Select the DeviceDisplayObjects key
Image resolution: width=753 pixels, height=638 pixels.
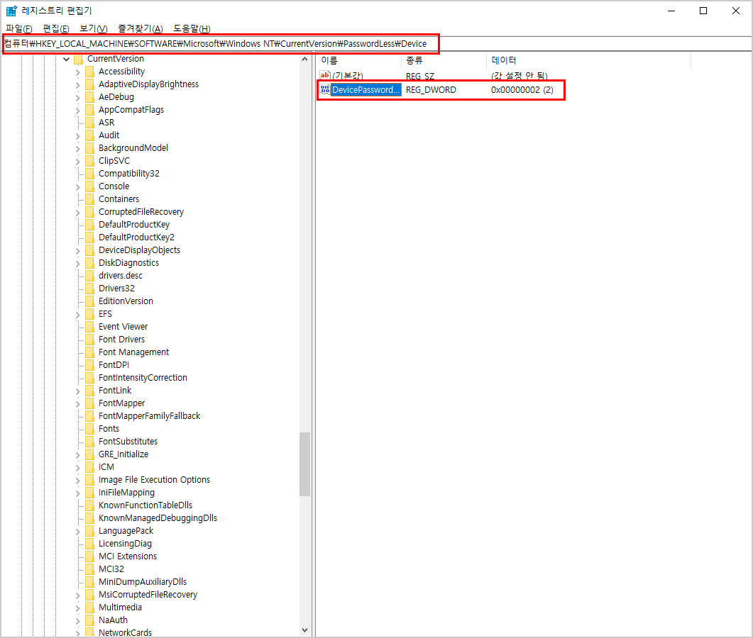coord(139,250)
